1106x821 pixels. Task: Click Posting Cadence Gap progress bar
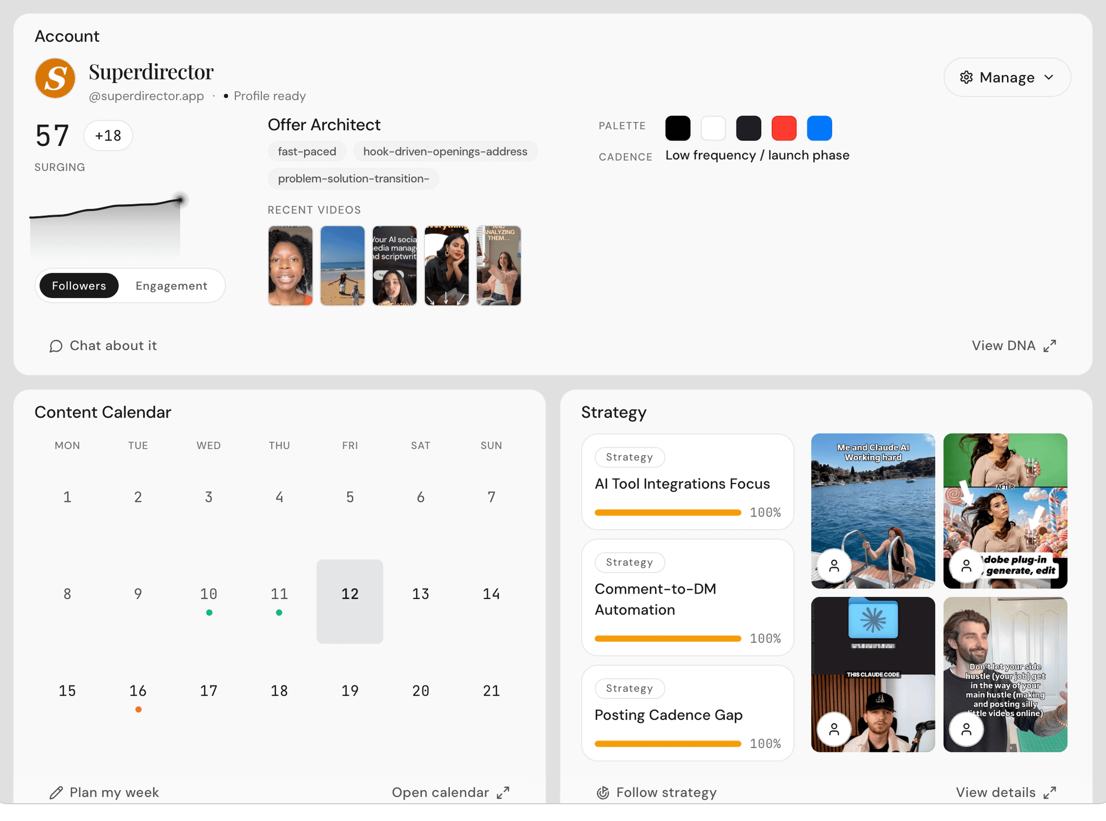(x=668, y=744)
